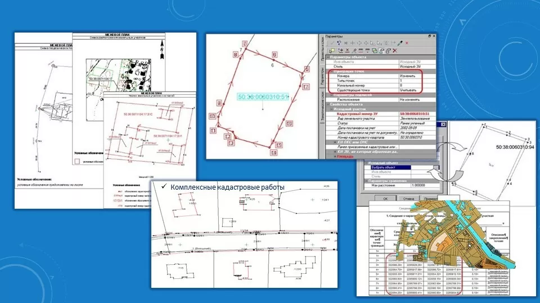540x303 pixels.
Task: Click the arrow with question mark icon
Action: [339, 43]
